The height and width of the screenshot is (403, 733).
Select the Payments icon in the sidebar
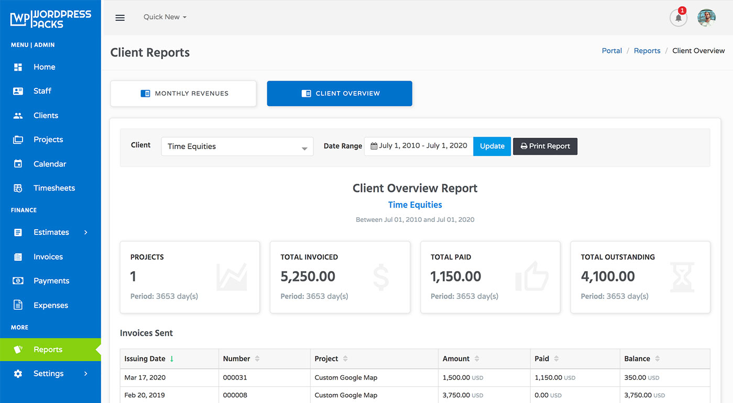pyautogui.click(x=51, y=281)
